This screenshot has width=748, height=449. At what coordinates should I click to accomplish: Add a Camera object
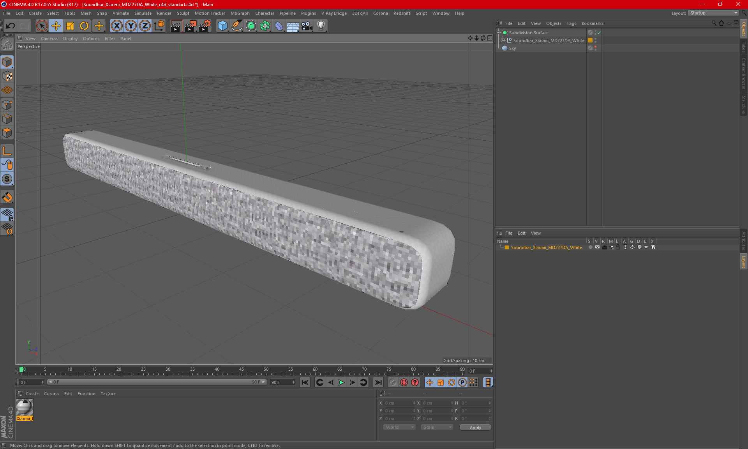pyautogui.click(x=307, y=26)
